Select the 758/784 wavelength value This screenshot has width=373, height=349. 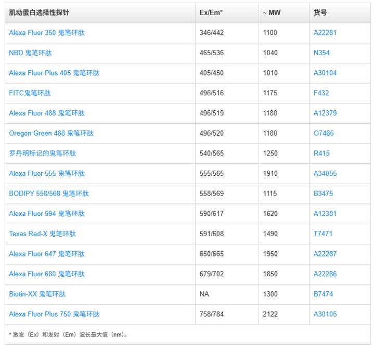click(x=212, y=314)
